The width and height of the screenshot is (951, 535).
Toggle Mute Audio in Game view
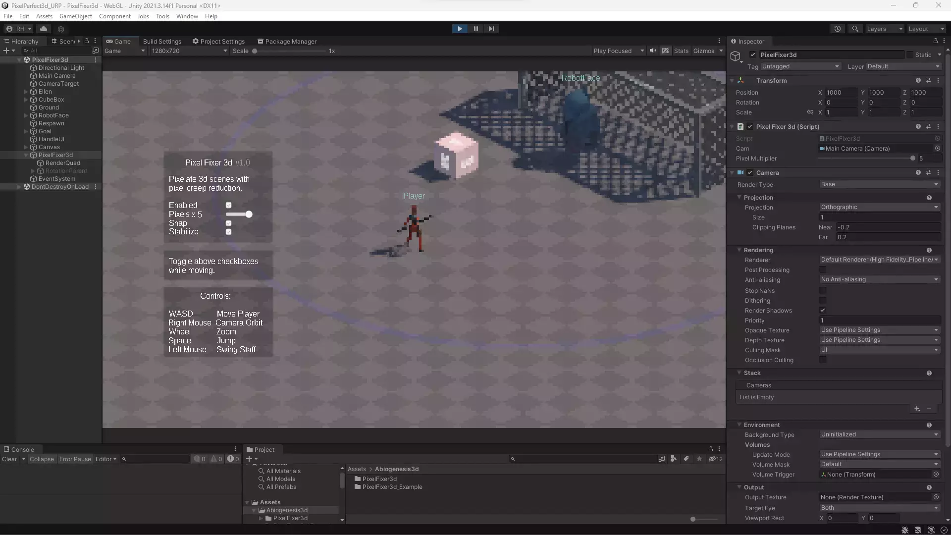pyautogui.click(x=653, y=51)
